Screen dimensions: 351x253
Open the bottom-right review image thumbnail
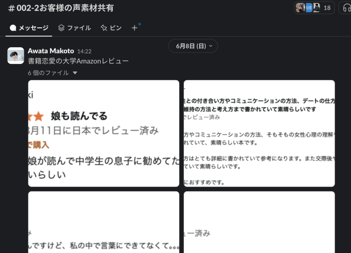(x=259, y=222)
